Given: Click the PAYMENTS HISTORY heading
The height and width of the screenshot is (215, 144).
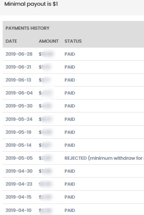Looking at the screenshot, I should (27, 28).
